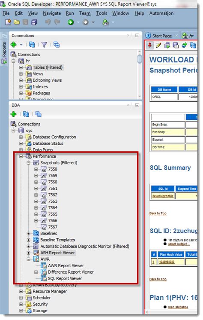Expand Database Configuration node
This screenshot has height=320, width=203.
(21, 137)
